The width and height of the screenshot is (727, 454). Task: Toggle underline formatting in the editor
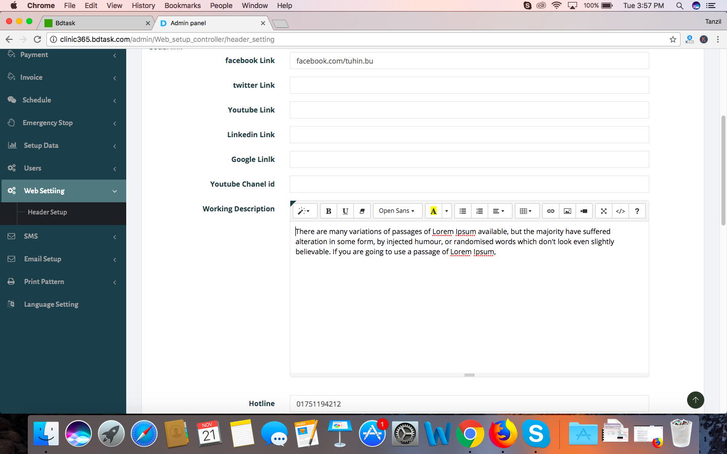click(345, 211)
